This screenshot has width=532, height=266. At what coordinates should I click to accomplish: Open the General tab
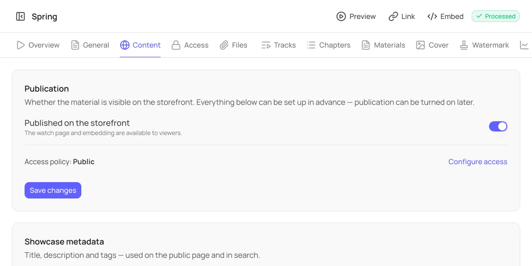tap(90, 45)
